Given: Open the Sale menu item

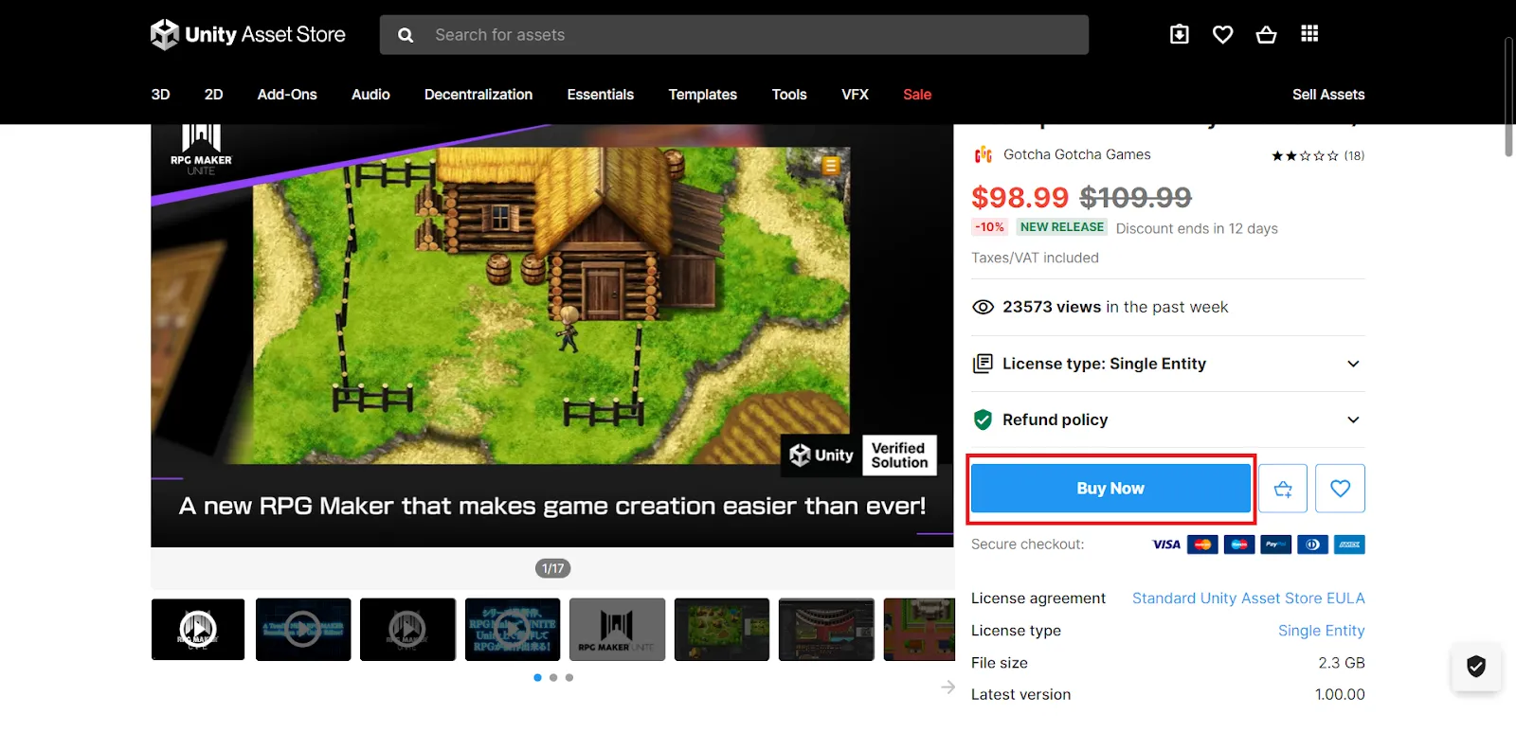Looking at the screenshot, I should tap(916, 95).
